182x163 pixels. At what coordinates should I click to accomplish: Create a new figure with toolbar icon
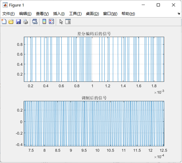pos(4,22)
